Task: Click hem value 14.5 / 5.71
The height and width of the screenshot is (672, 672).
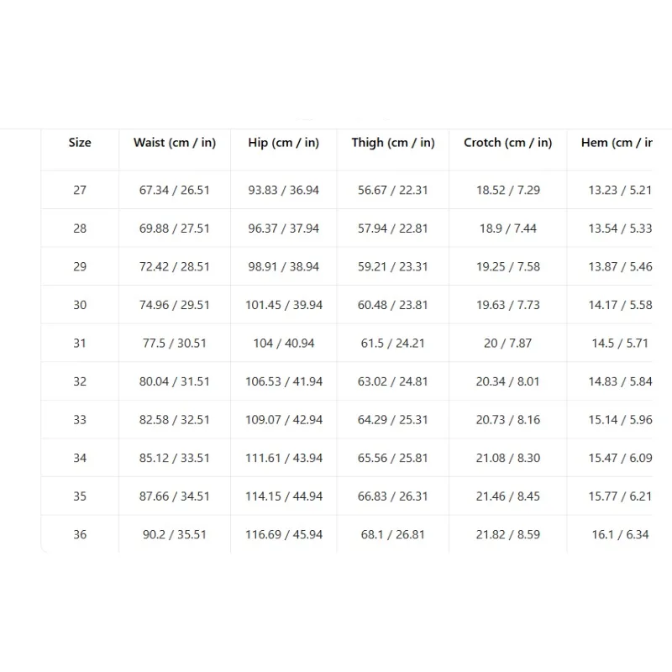Action: pos(620,344)
